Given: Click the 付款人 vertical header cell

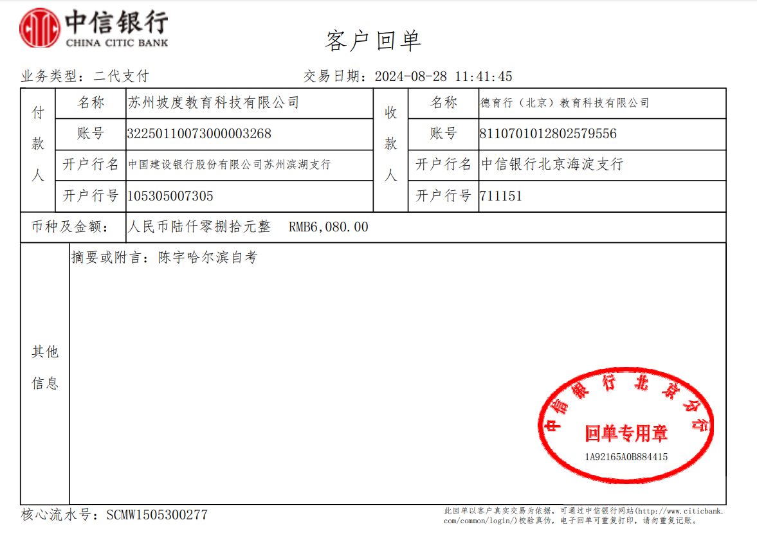Looking at the screenshot, I should [x=38, y=150].
